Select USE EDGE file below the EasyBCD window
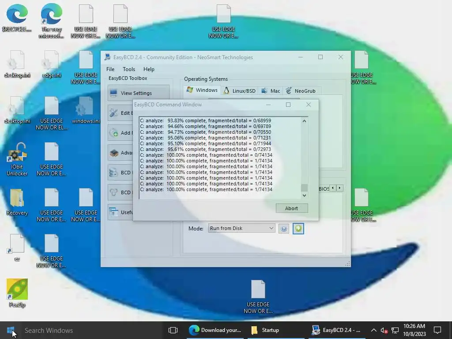Viewport: 452px width, 339px height. [258, 297]
